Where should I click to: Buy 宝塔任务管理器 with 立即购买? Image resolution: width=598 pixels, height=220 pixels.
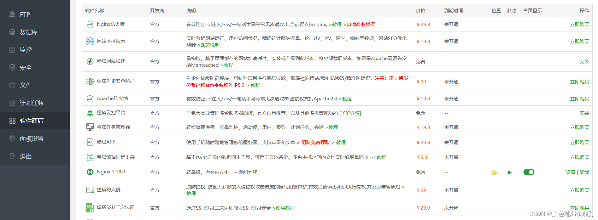(579, 127)
